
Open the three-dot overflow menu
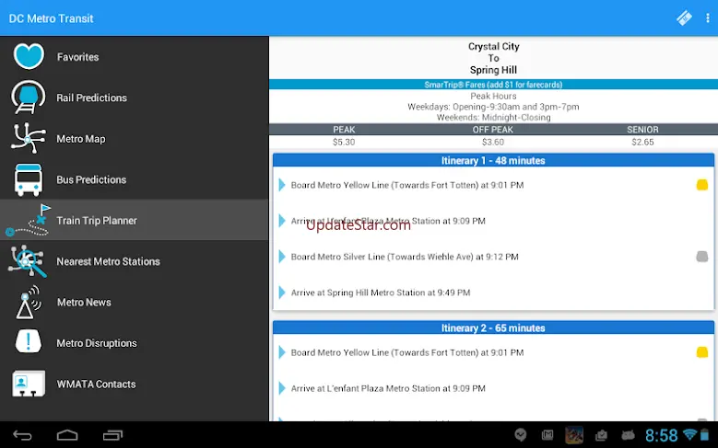(x=708, y=18)
